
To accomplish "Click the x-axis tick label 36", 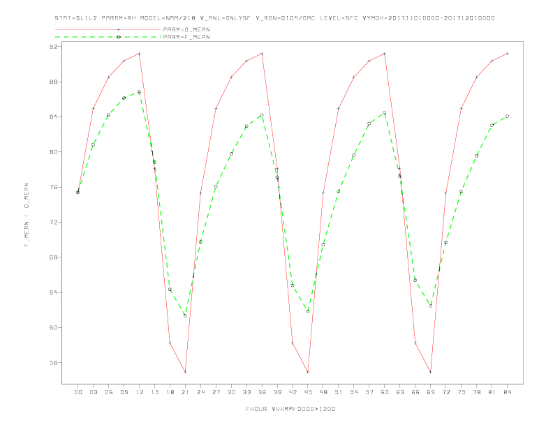I will pos(262,392).
